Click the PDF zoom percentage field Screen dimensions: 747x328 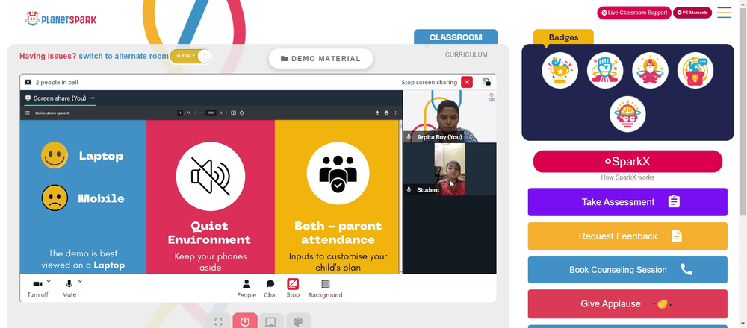coord(211,113)
